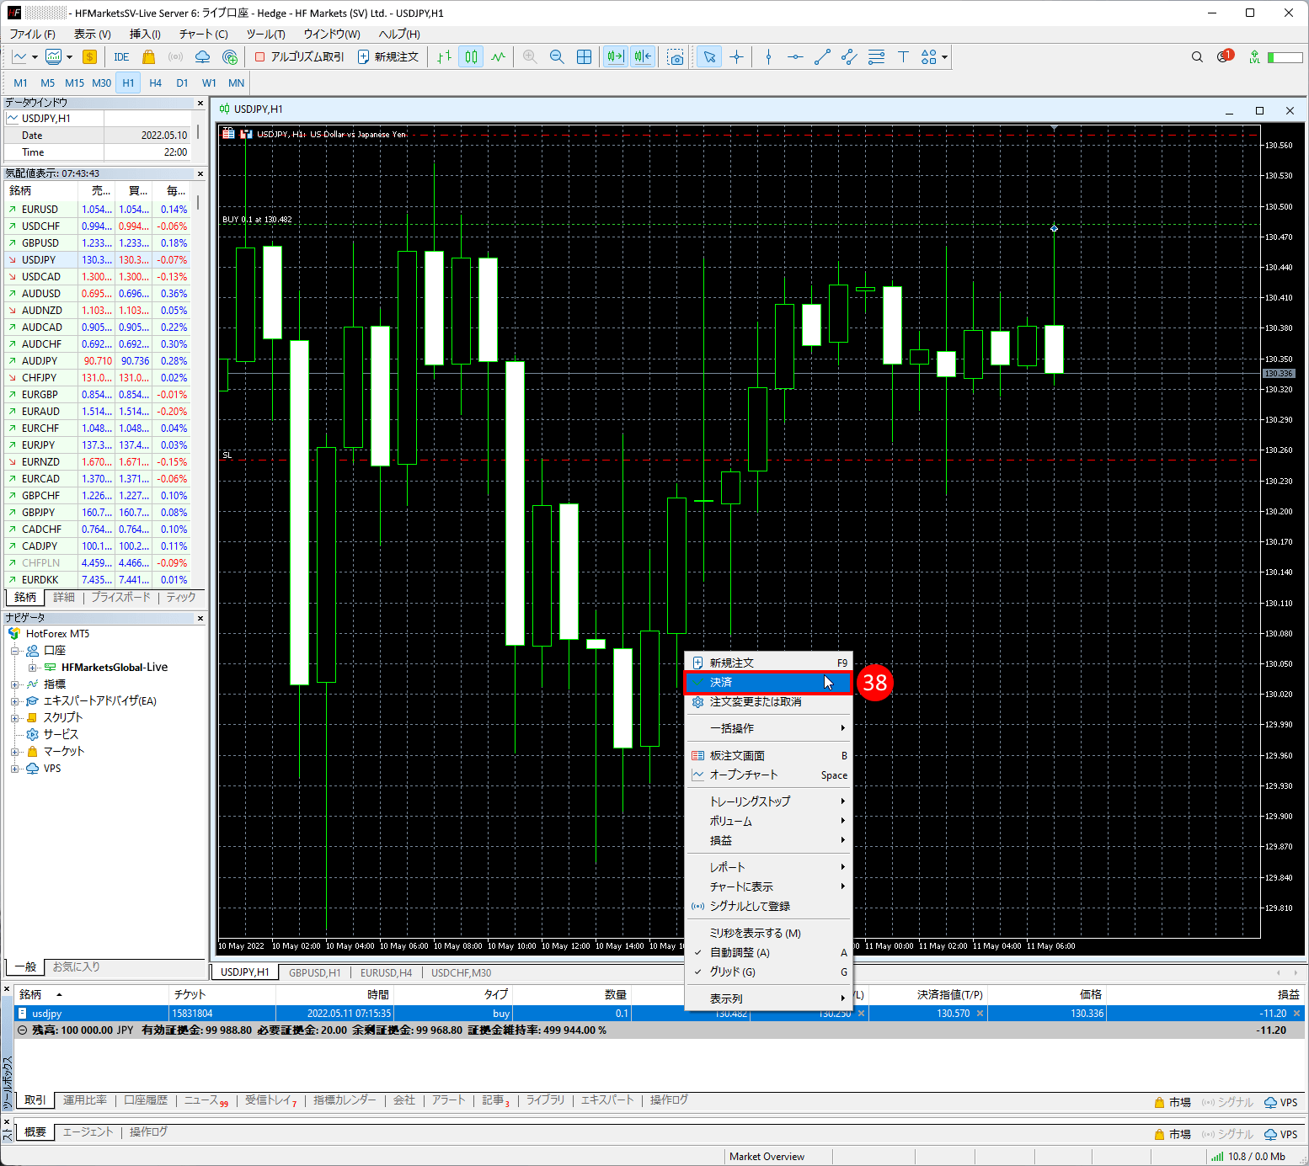
Task: Select the text label tool
Action: pos(903,56)
